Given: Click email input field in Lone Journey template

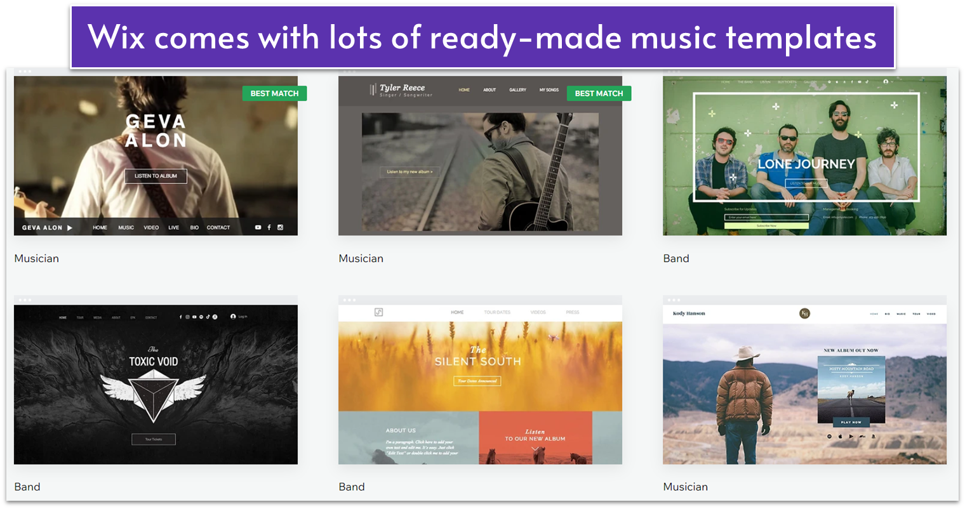Looking at the screenshot, I should [x=766, y=217].
